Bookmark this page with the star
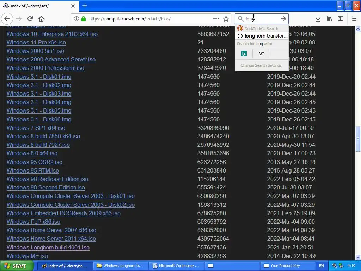This screenshot has height=271, width=361. point(226,19)
